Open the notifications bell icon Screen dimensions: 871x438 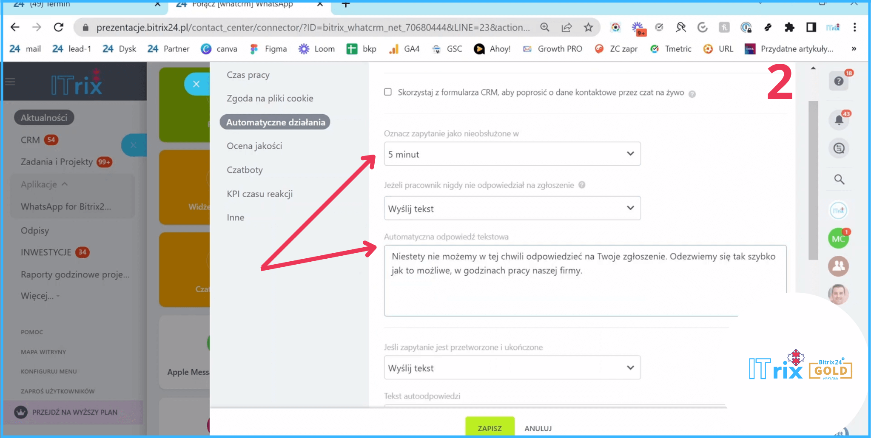point(839,120)
